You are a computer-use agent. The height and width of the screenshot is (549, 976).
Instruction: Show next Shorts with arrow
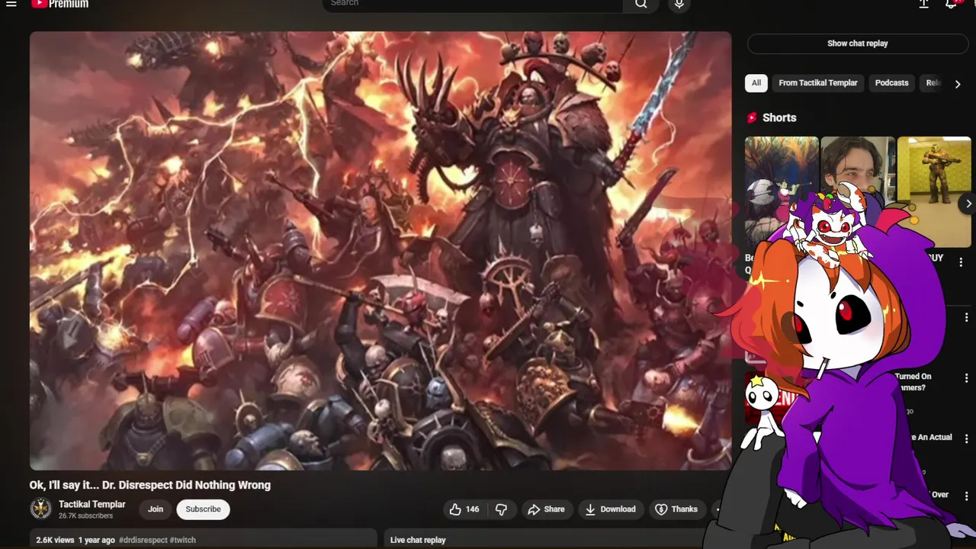[x=968, y=204]
